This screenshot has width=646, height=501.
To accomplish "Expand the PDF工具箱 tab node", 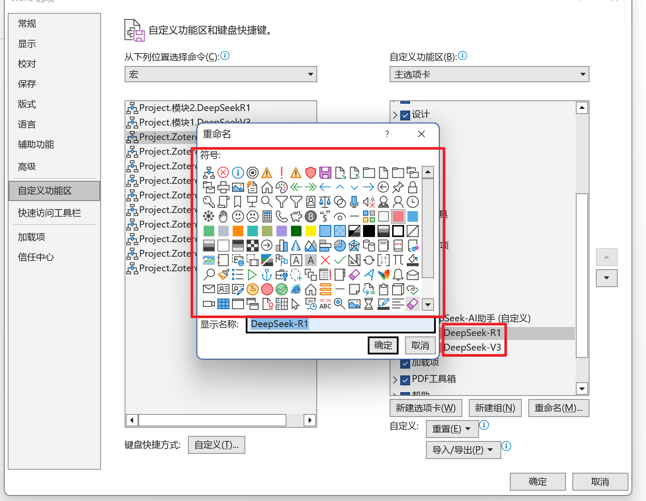I will 395,380.
